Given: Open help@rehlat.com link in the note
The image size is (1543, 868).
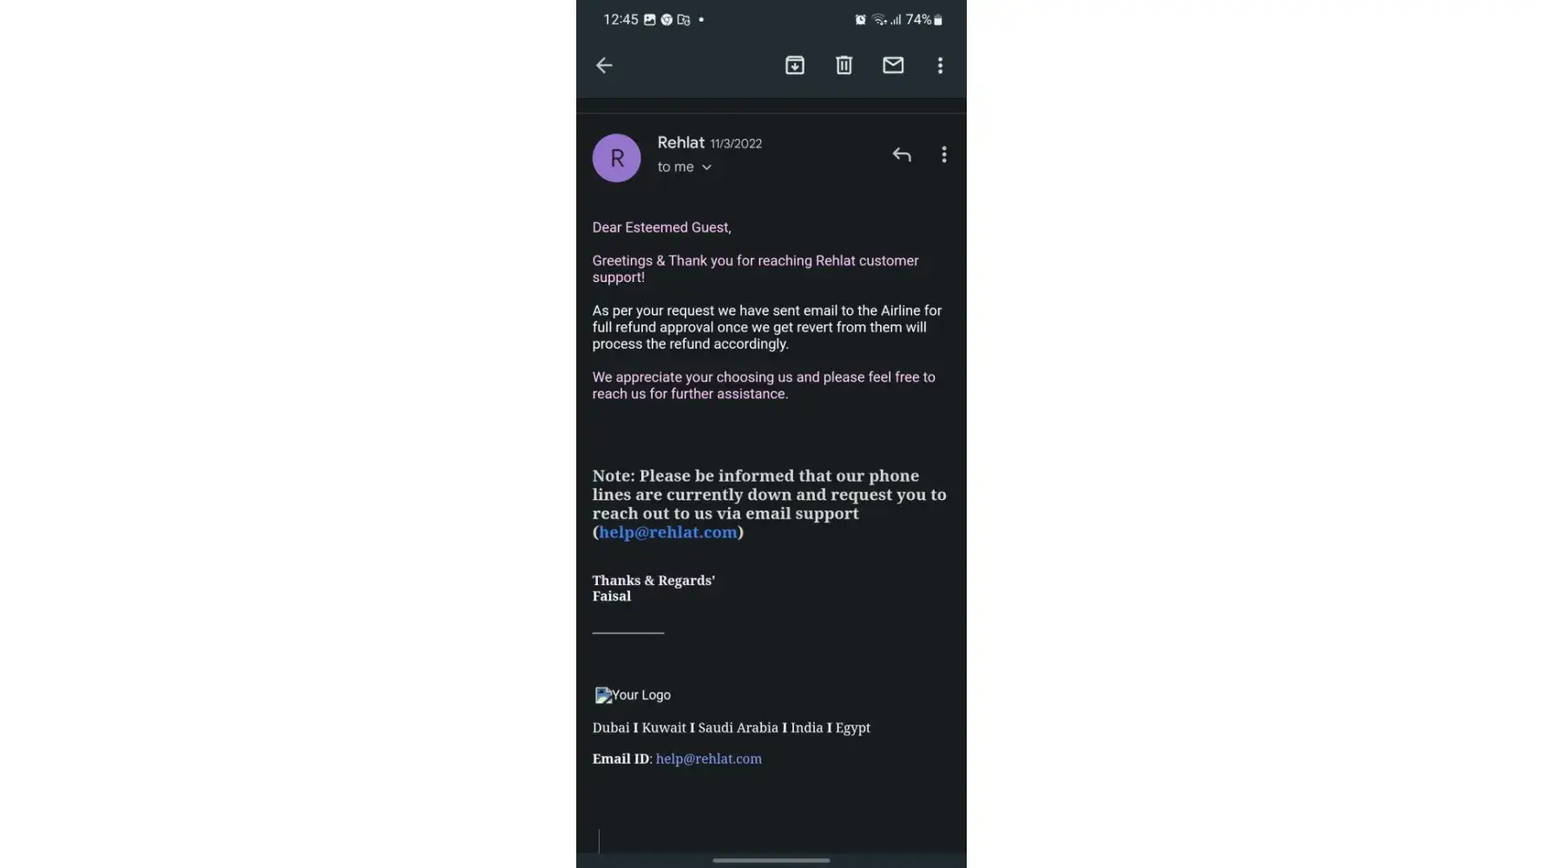Looking at the screenshot, I should (667, 532).
